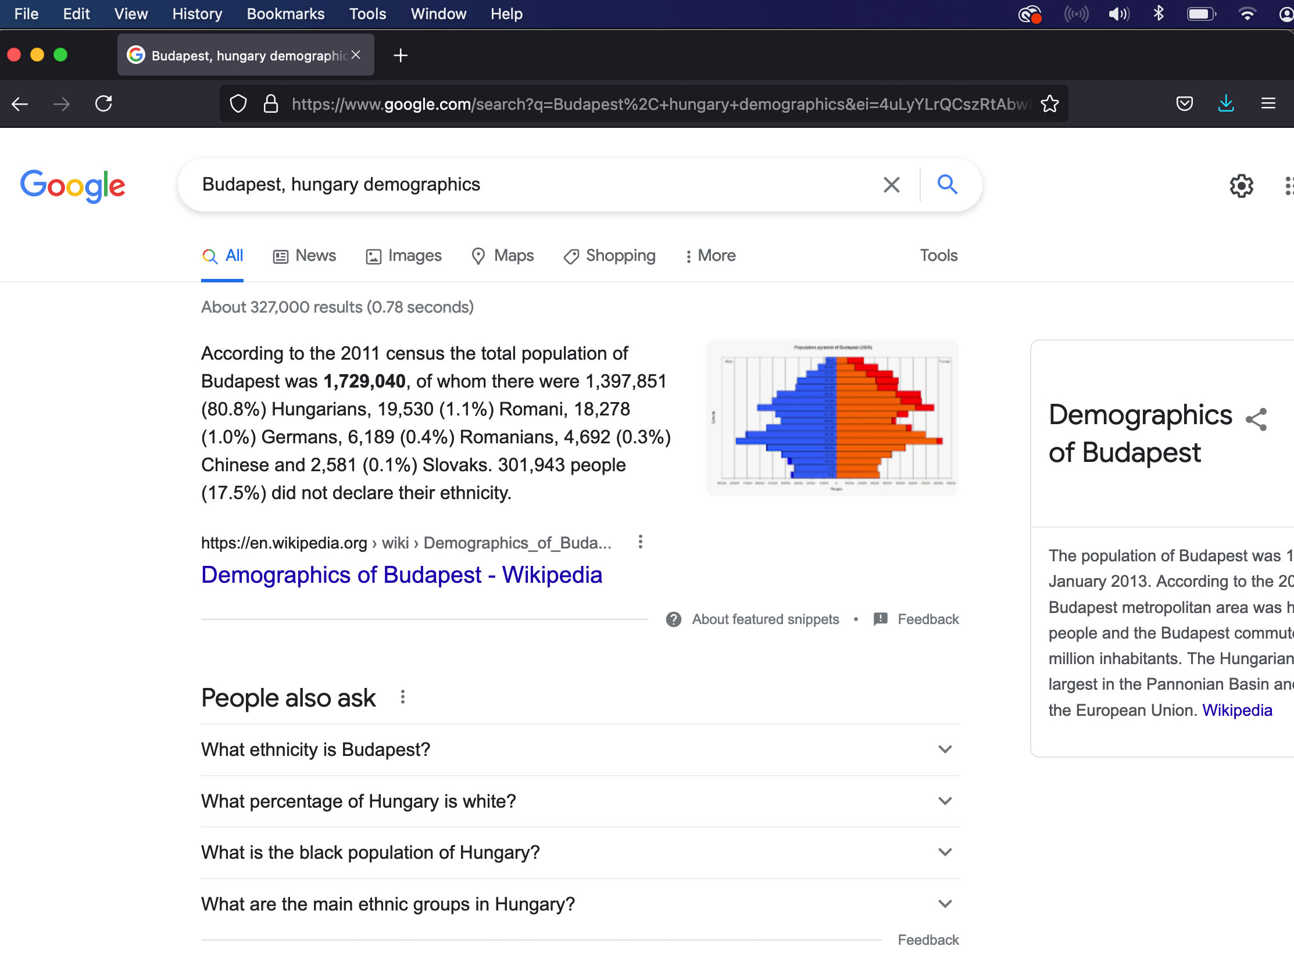Click the featured snippets help icon
This screenshot has height=968, width=1294.
point(673,619)
